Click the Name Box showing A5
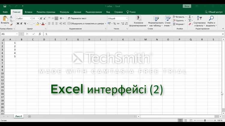This screenshot has height=126, width=225. [x=10, y=34]
